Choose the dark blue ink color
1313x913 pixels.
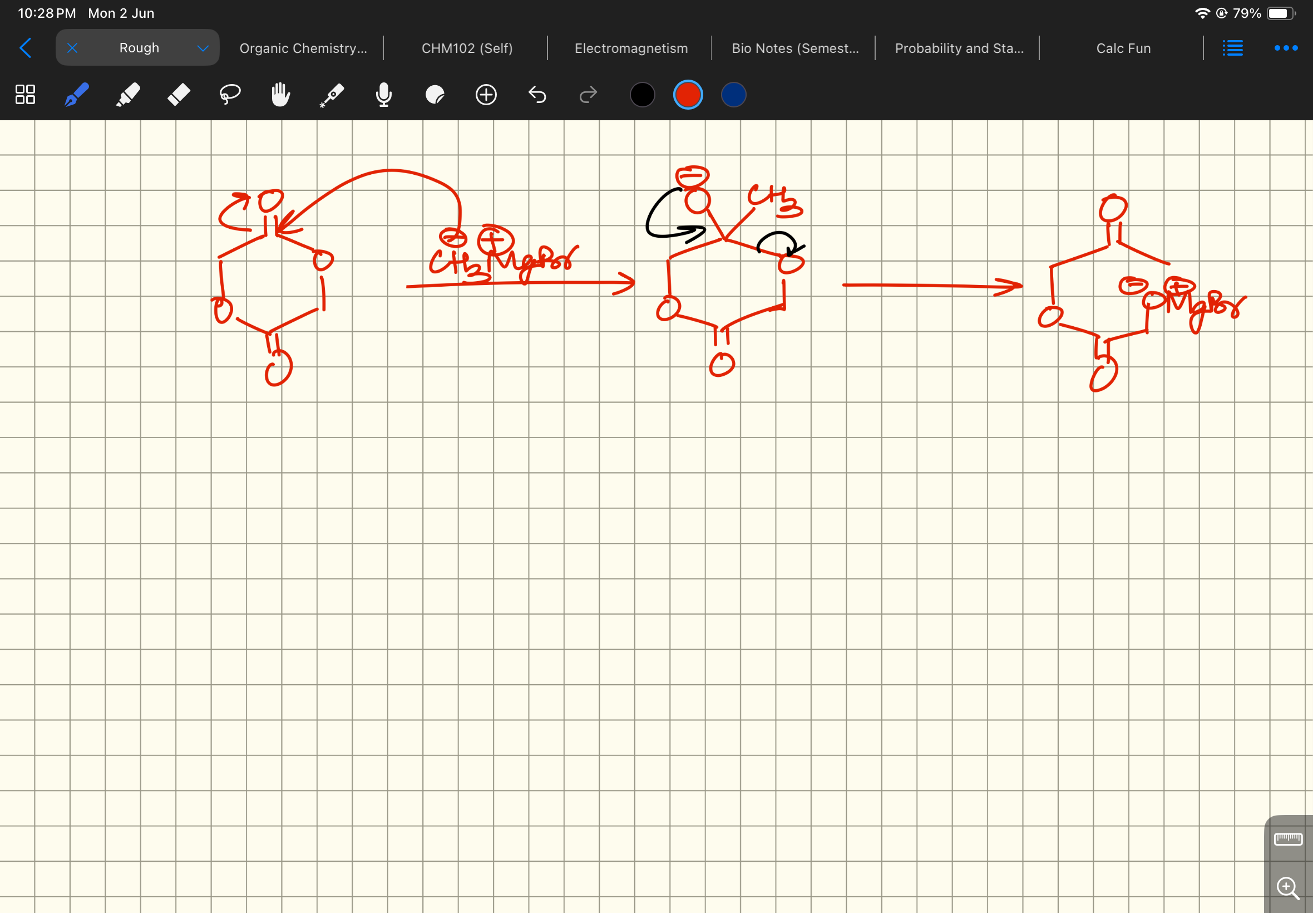point(733,95)
